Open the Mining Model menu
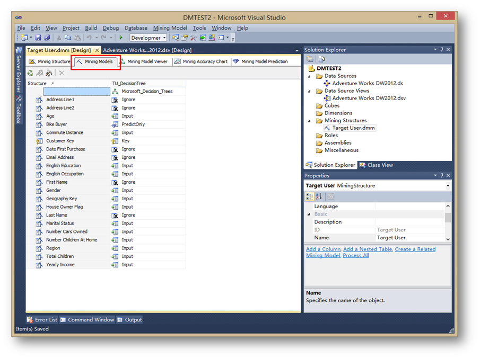 170,28
